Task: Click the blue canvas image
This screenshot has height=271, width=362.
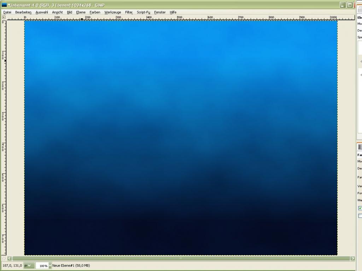Action: coord(181,138)
